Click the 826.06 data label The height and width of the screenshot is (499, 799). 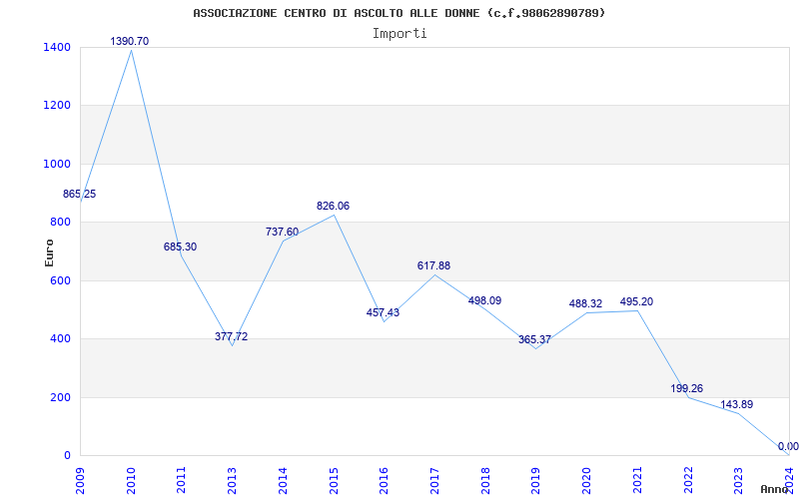pyautogui.click(x=333, y=206)
